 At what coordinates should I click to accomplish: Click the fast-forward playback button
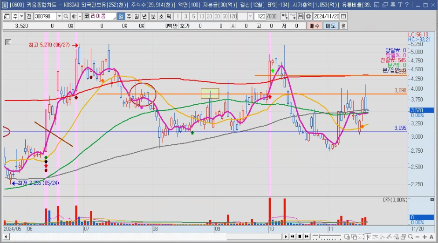coord(307,236)
